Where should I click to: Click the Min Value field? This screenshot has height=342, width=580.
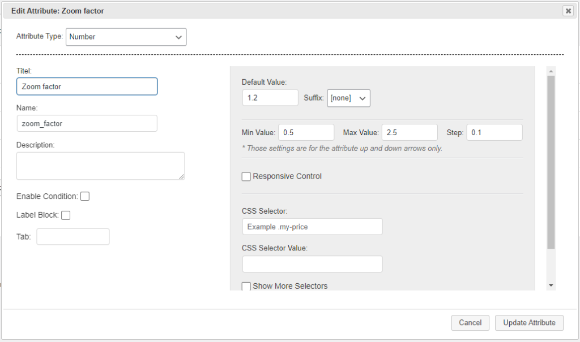pos(306,132)
